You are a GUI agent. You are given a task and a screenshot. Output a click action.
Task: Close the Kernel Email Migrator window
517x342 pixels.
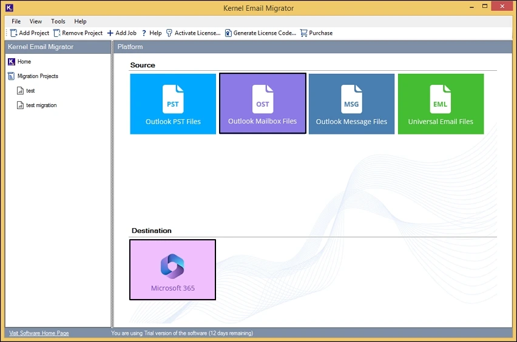(502, 6)
